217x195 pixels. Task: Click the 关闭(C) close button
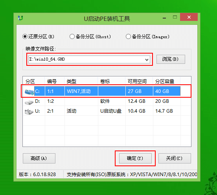175,158
